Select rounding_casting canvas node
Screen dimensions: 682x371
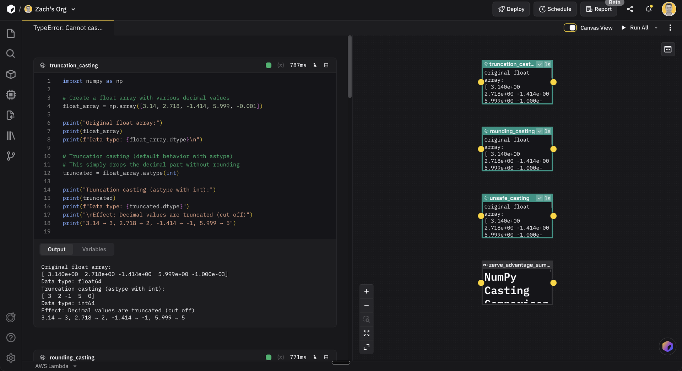(x=517, y=149)
